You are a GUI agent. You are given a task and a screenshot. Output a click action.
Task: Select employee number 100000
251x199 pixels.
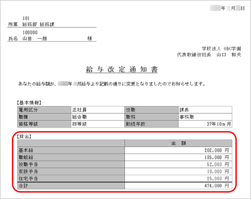click(x=30, y=33)
